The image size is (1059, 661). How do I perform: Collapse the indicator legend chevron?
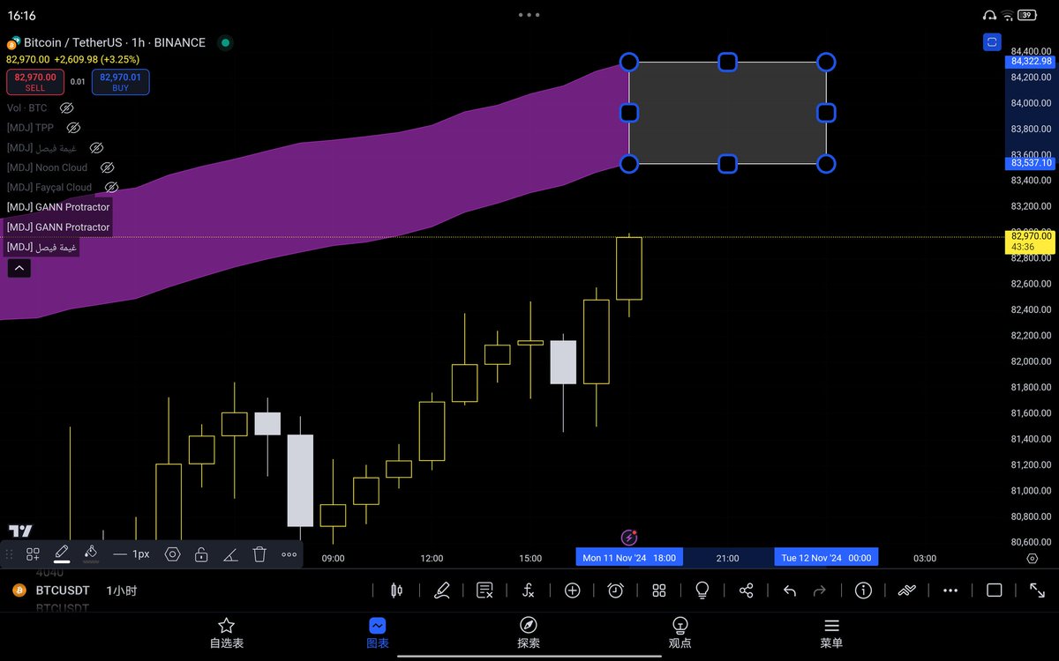click(19, 269)
